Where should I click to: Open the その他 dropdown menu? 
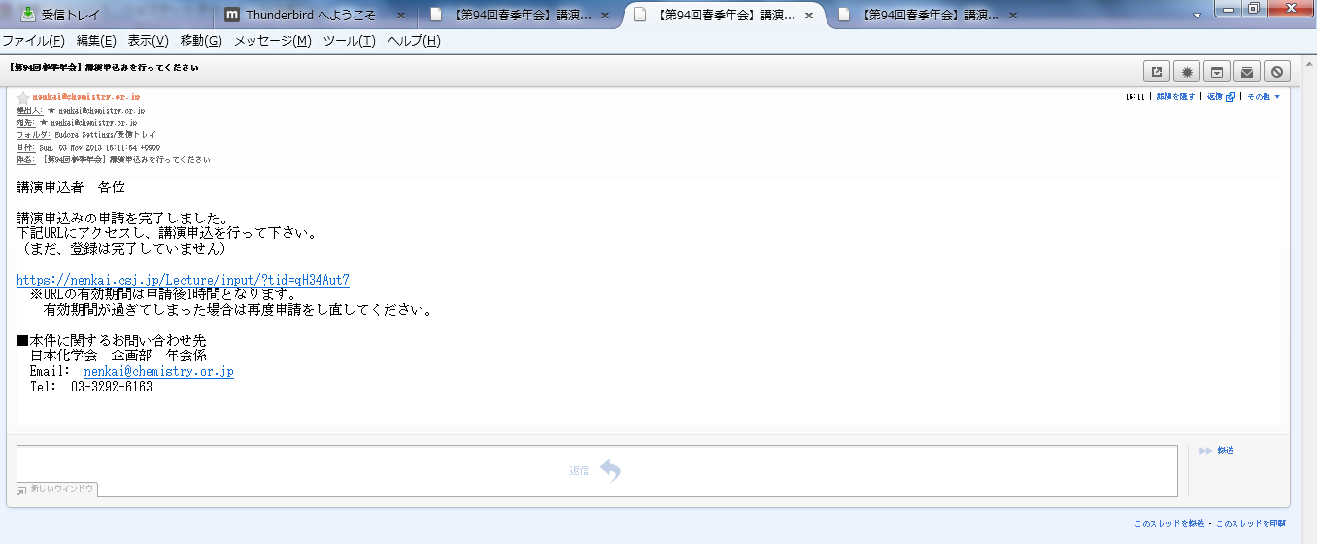[x=1264, y=97]
